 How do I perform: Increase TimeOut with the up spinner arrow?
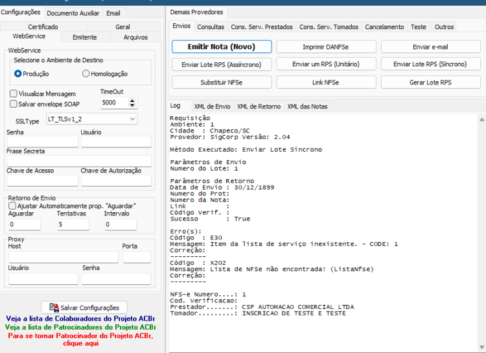[x=132, y=101]
